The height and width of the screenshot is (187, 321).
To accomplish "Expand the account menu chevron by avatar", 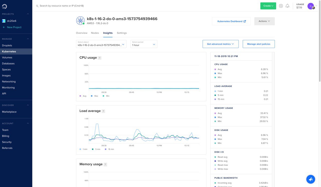I will coord(316,6).
